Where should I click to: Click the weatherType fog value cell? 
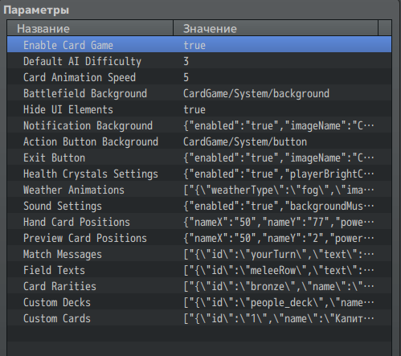[279, 190]
